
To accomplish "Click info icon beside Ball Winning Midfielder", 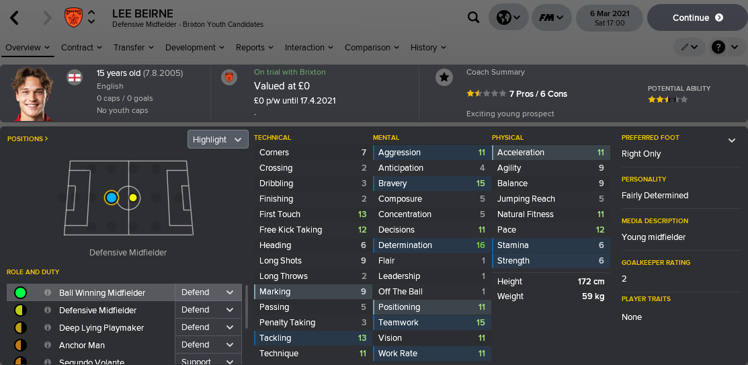I will tap(48, 293).
